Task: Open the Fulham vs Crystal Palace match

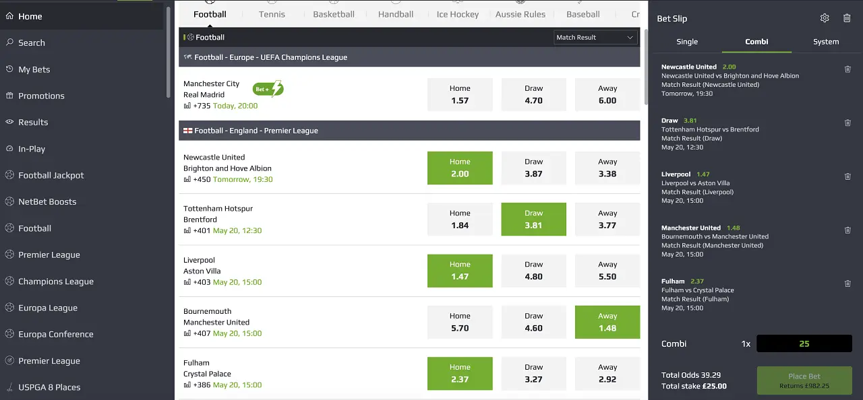Action: pos(207,368)
